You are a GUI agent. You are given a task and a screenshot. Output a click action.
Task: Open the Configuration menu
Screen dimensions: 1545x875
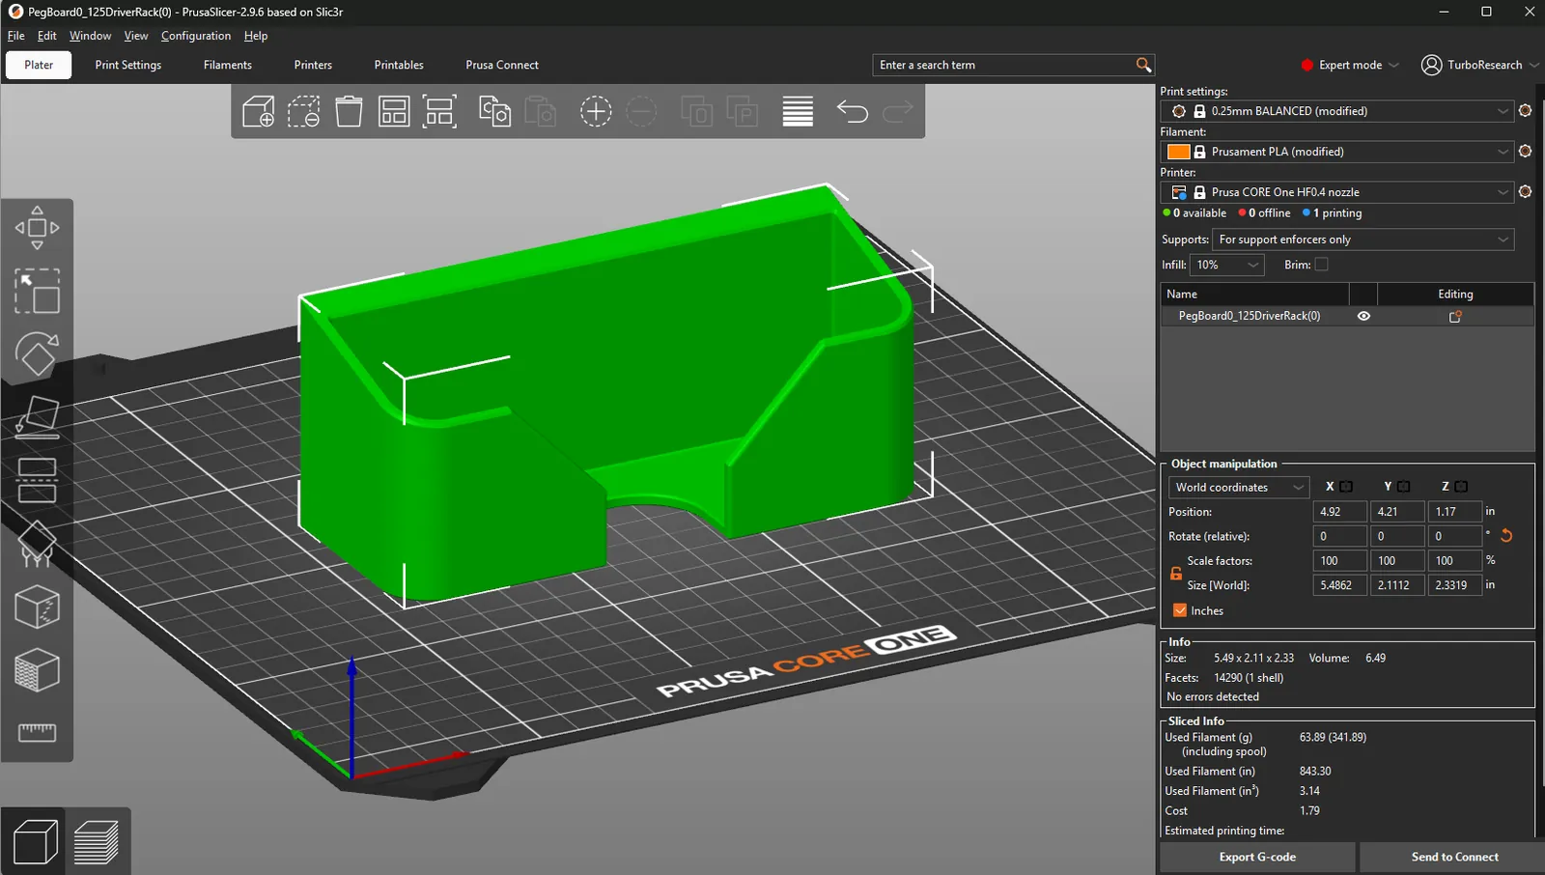tap(196, 36)
